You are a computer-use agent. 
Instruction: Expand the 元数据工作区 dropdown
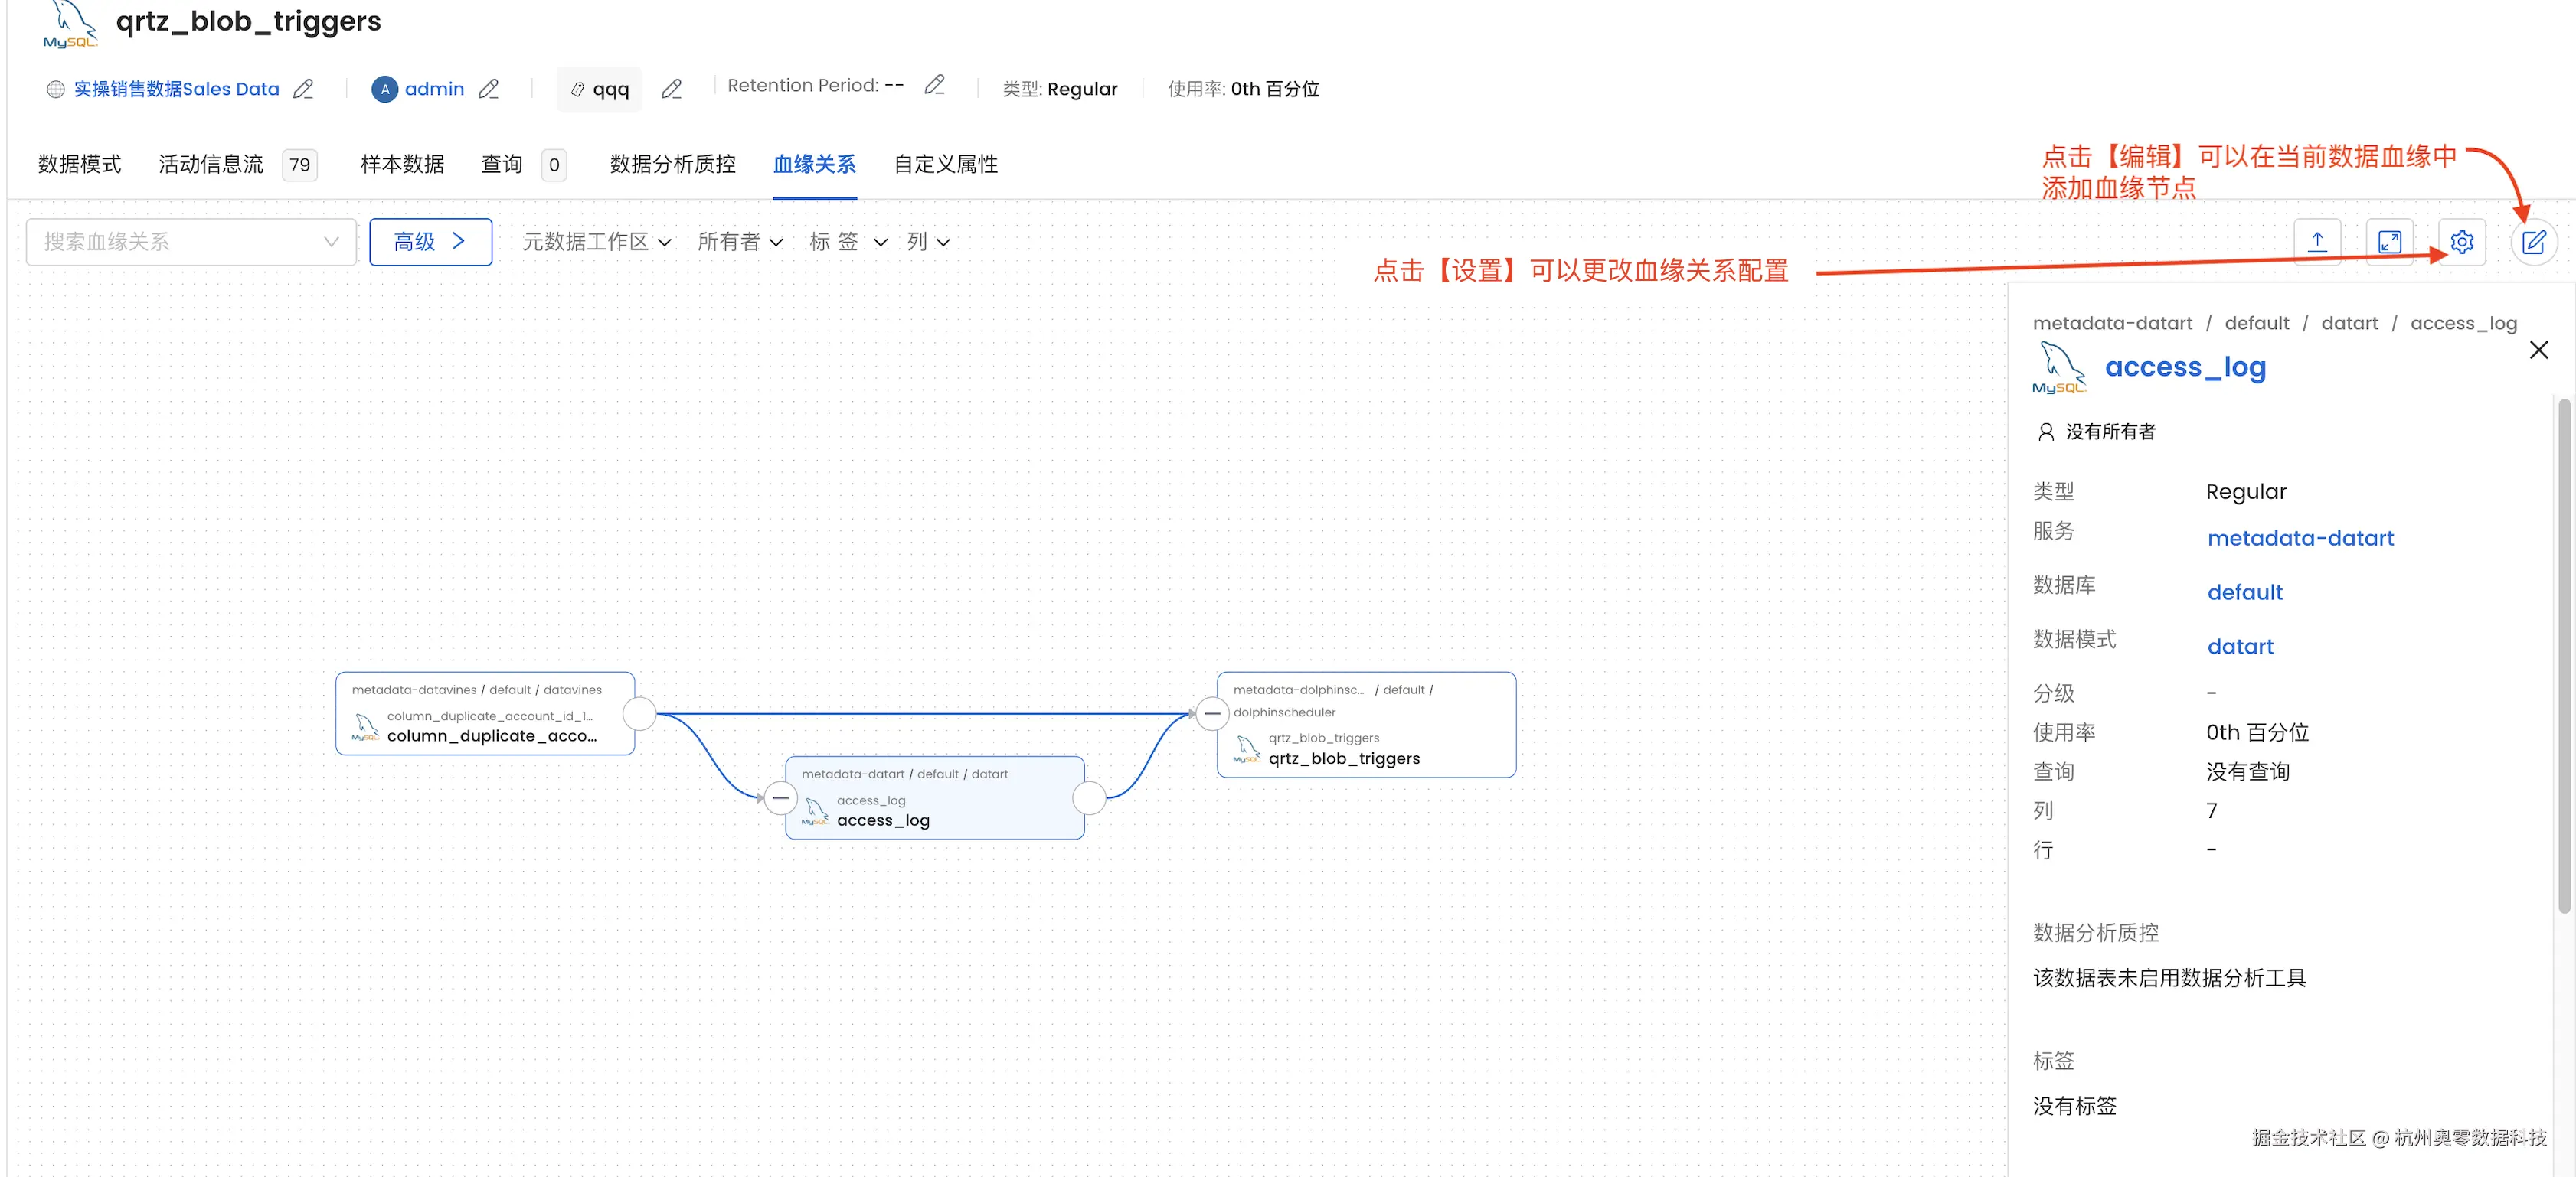pos(596,242)
